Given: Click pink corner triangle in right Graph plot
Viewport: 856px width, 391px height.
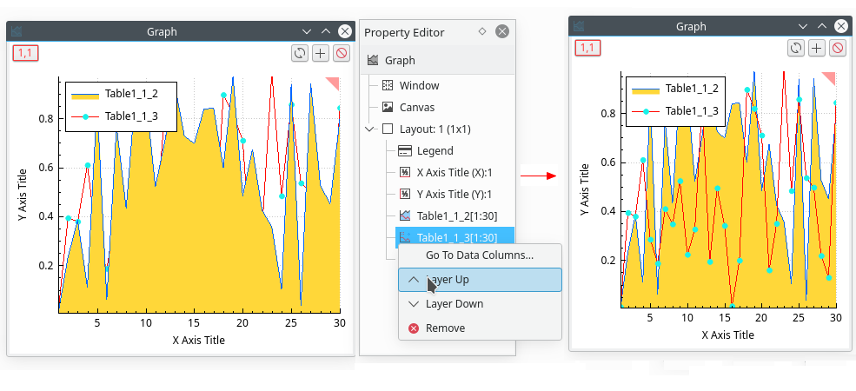Looking at the screenshot, I should [x=830, y=77].
